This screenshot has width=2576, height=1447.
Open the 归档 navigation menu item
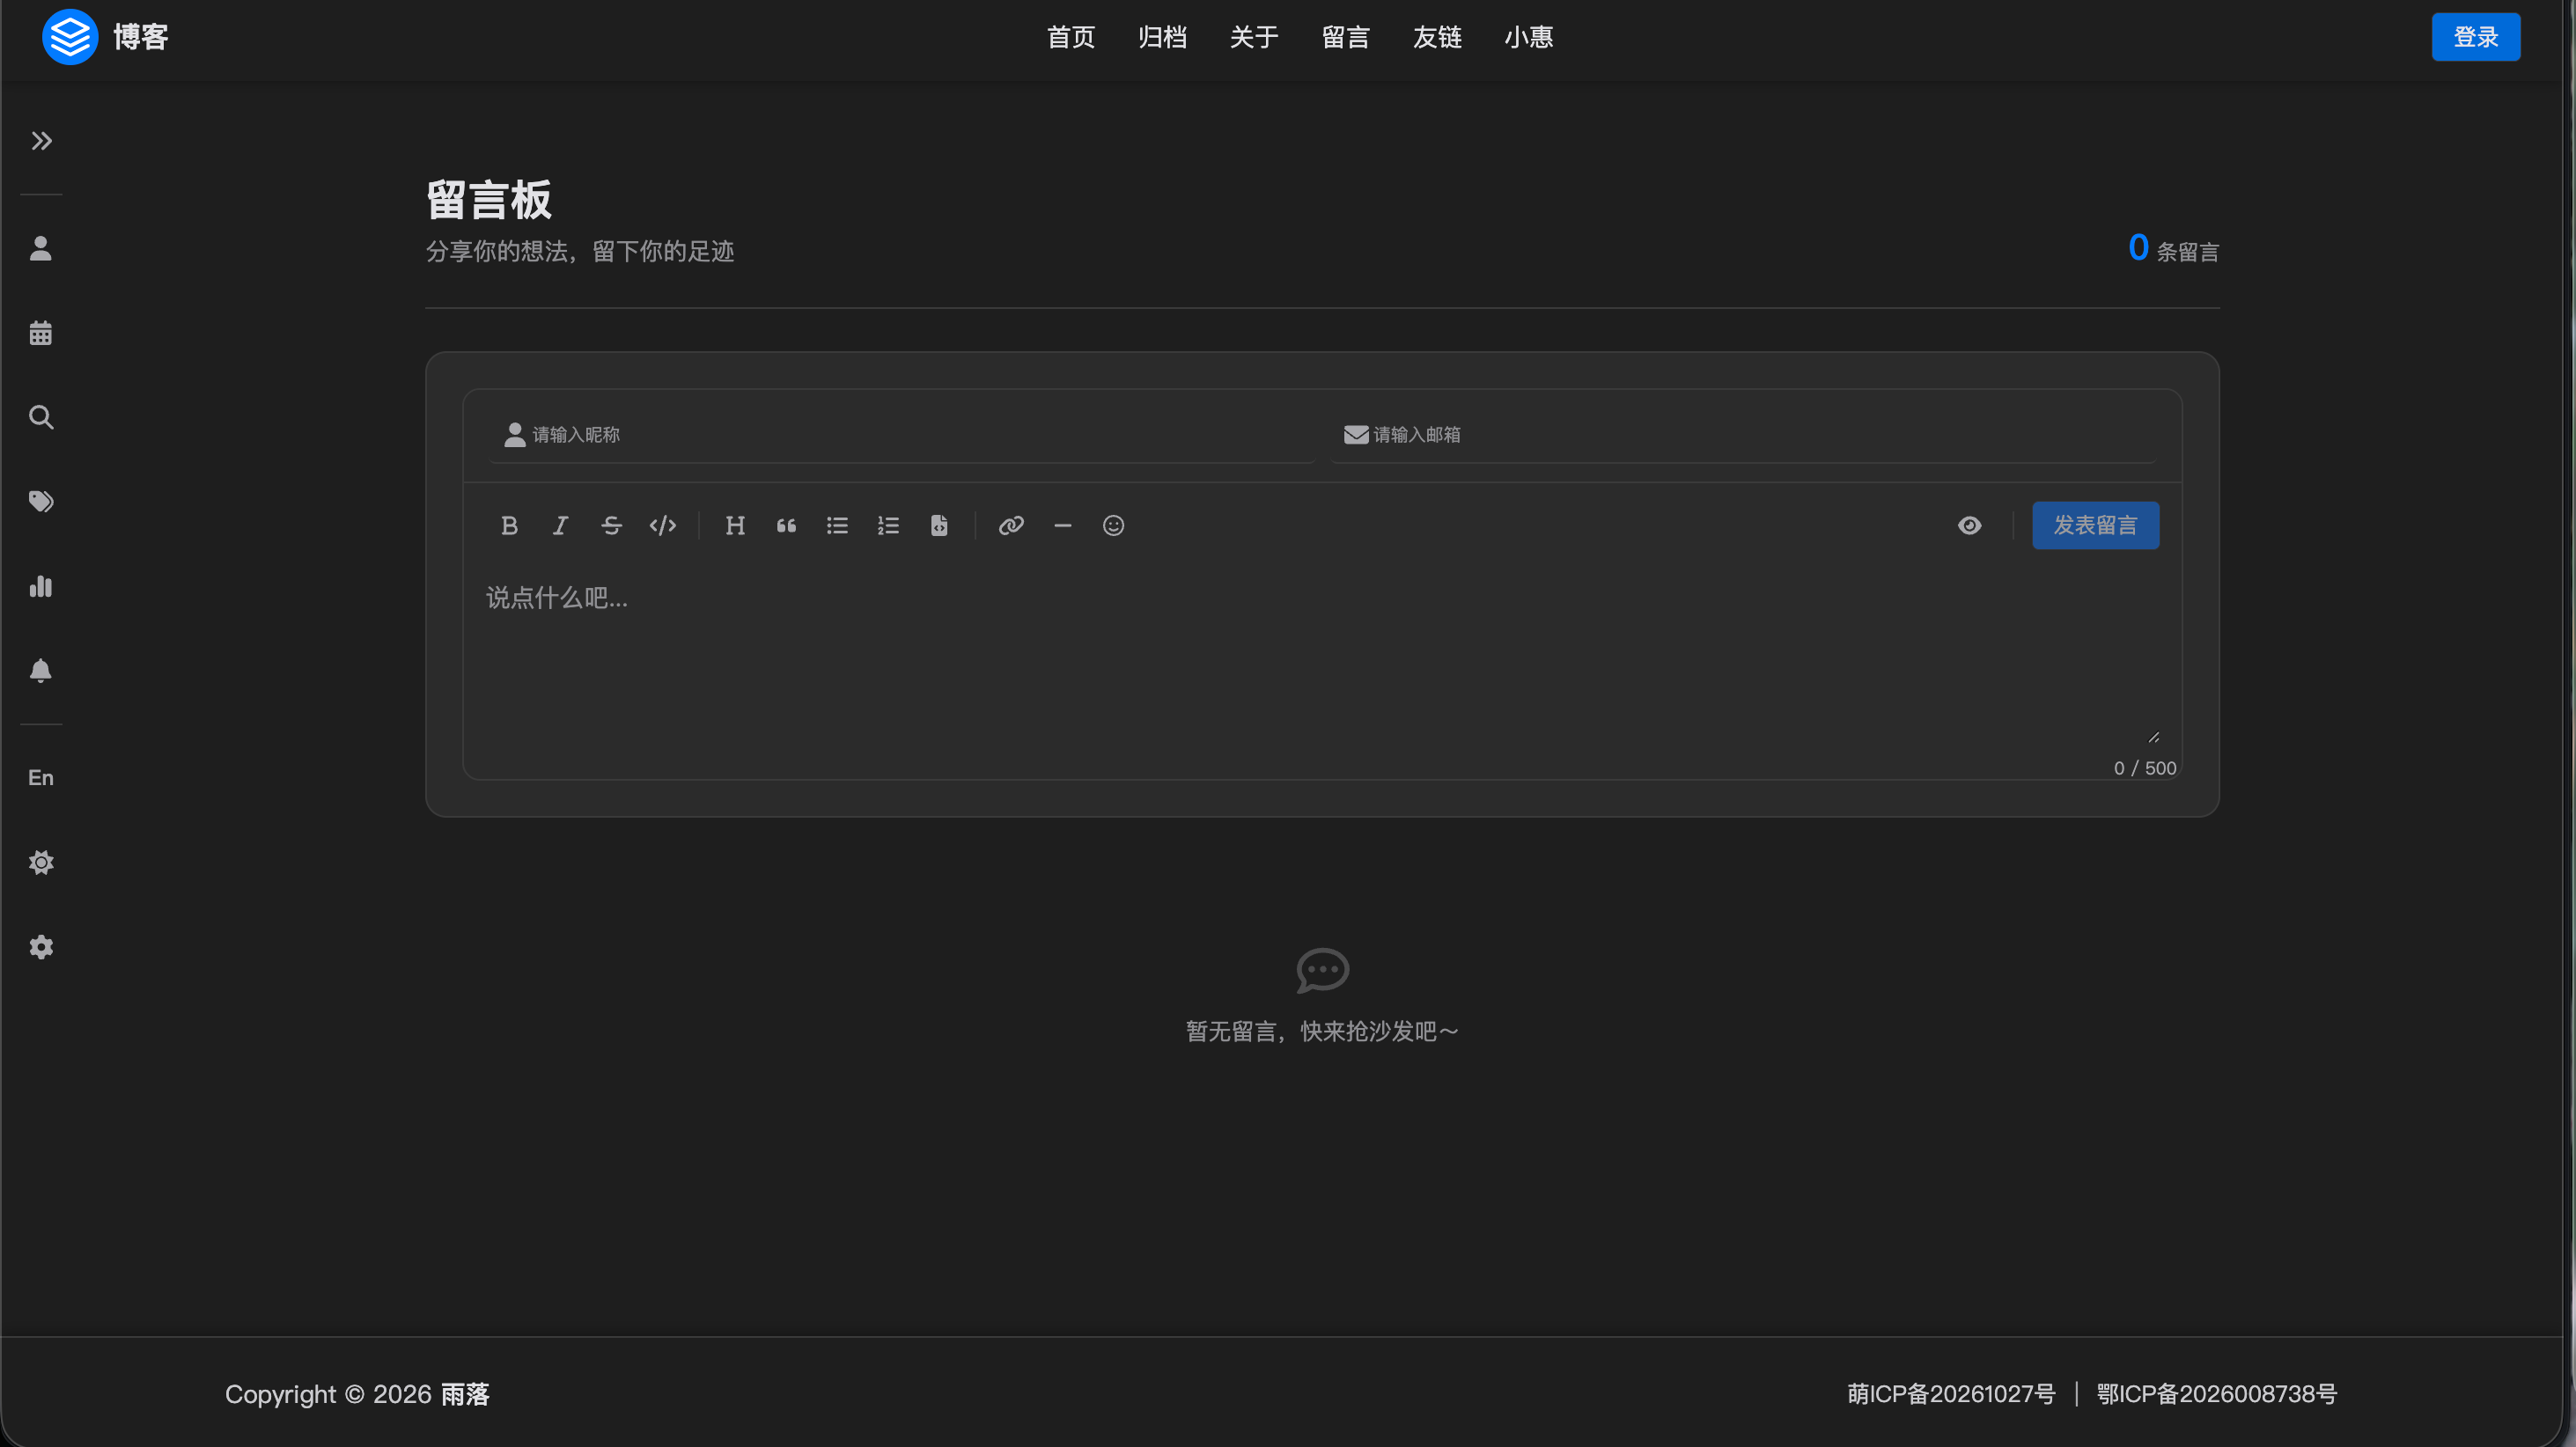coord(1162,37)
